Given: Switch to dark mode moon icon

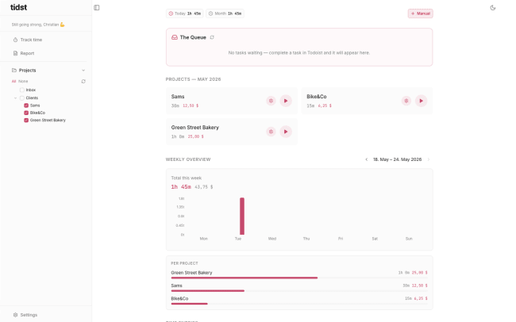Looking at the screenshot, I should 493,8.
